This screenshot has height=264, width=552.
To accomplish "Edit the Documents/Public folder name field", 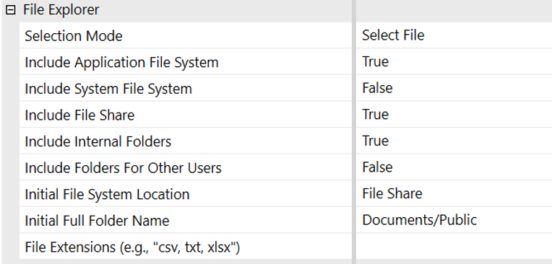I will tap(454, 220).
